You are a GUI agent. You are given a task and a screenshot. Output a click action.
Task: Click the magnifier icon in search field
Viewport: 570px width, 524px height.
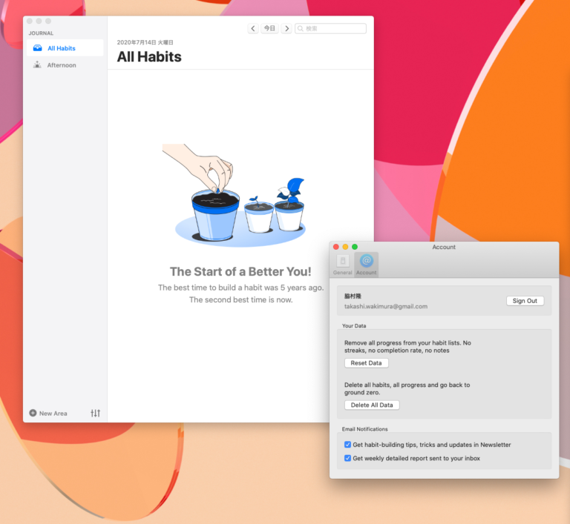301,28
